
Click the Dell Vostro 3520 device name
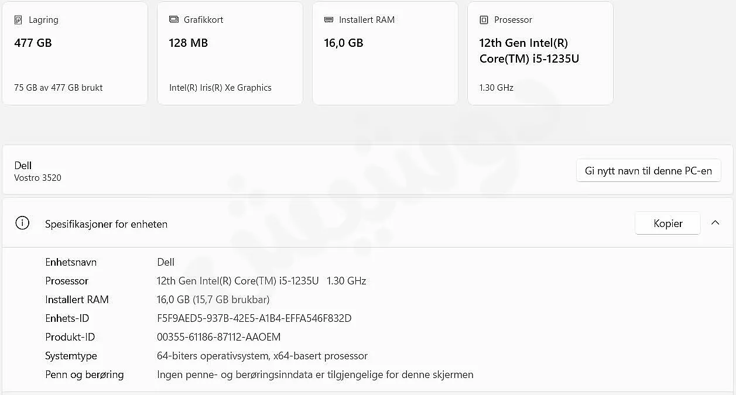pyautogui.click(x=37, y=171)
